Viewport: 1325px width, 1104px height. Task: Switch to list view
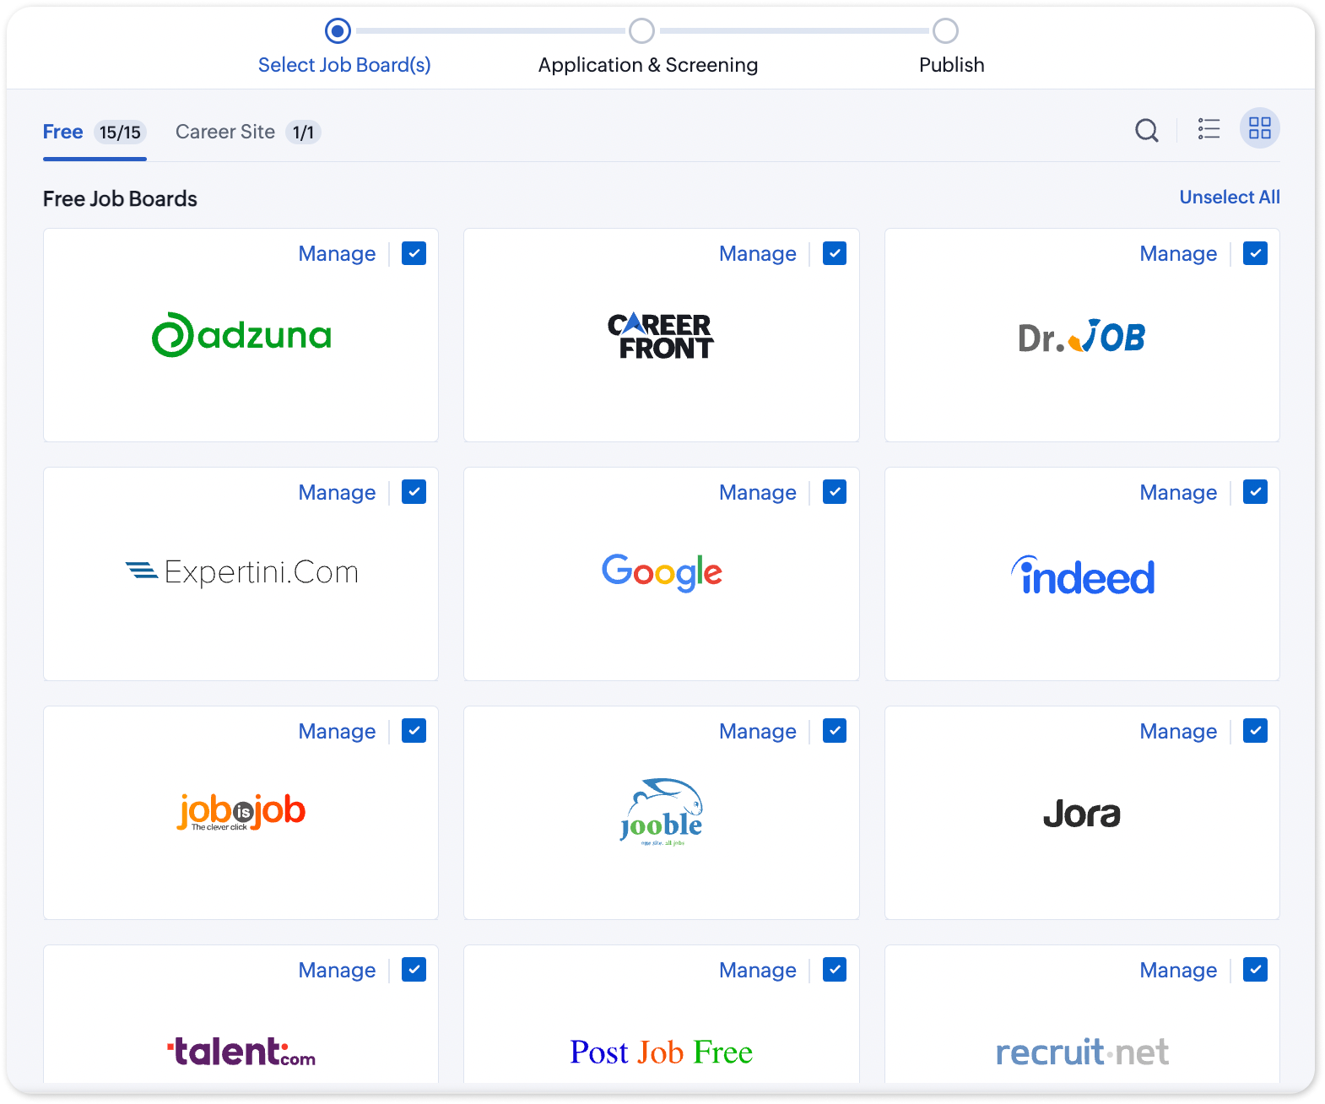click(1209, 129)
